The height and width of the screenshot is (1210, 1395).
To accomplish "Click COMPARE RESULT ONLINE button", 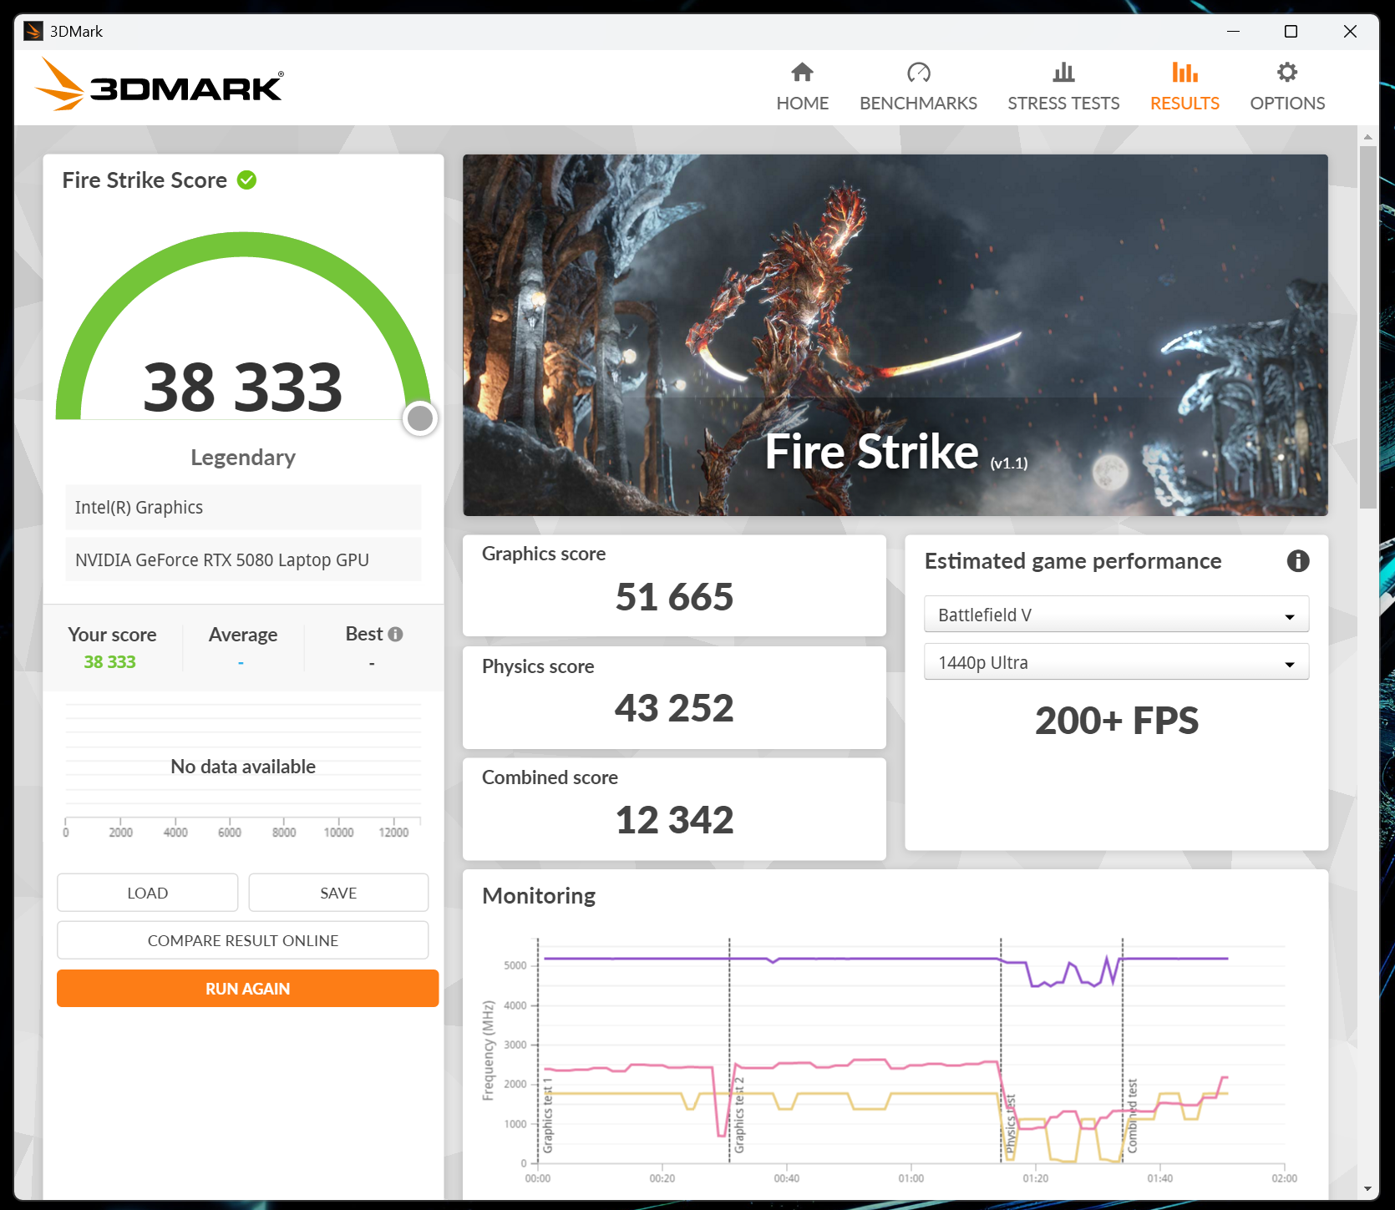I will 243,940.
